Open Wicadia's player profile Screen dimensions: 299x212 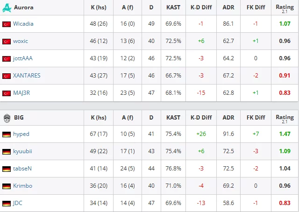[x=23, y=24]
